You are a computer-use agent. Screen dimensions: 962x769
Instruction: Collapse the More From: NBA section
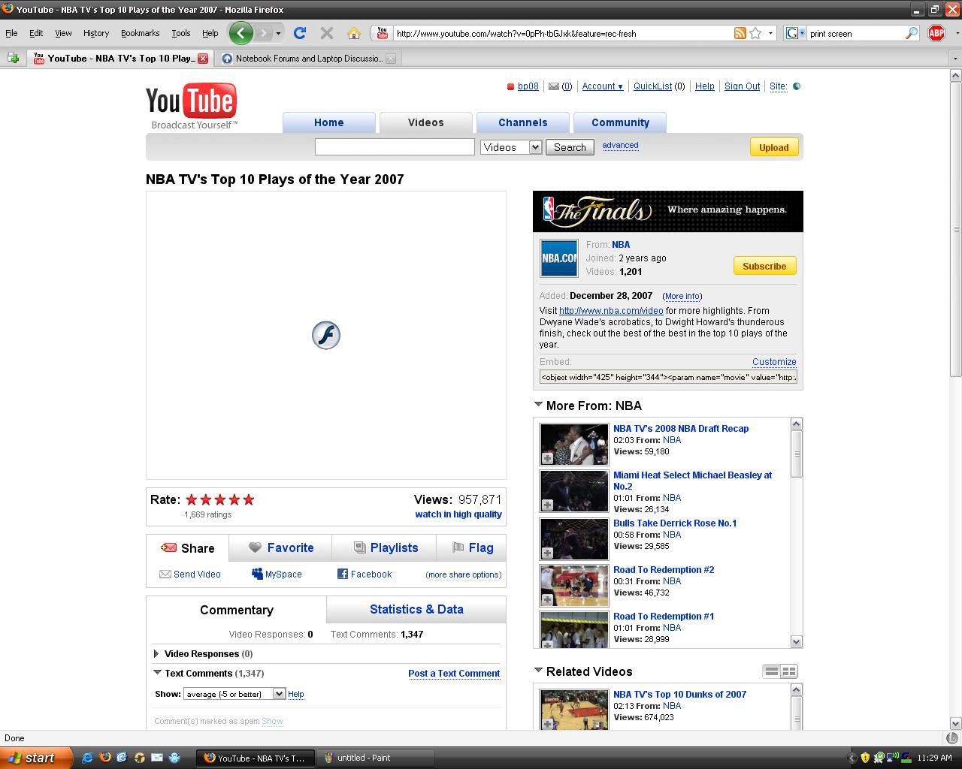538,404
